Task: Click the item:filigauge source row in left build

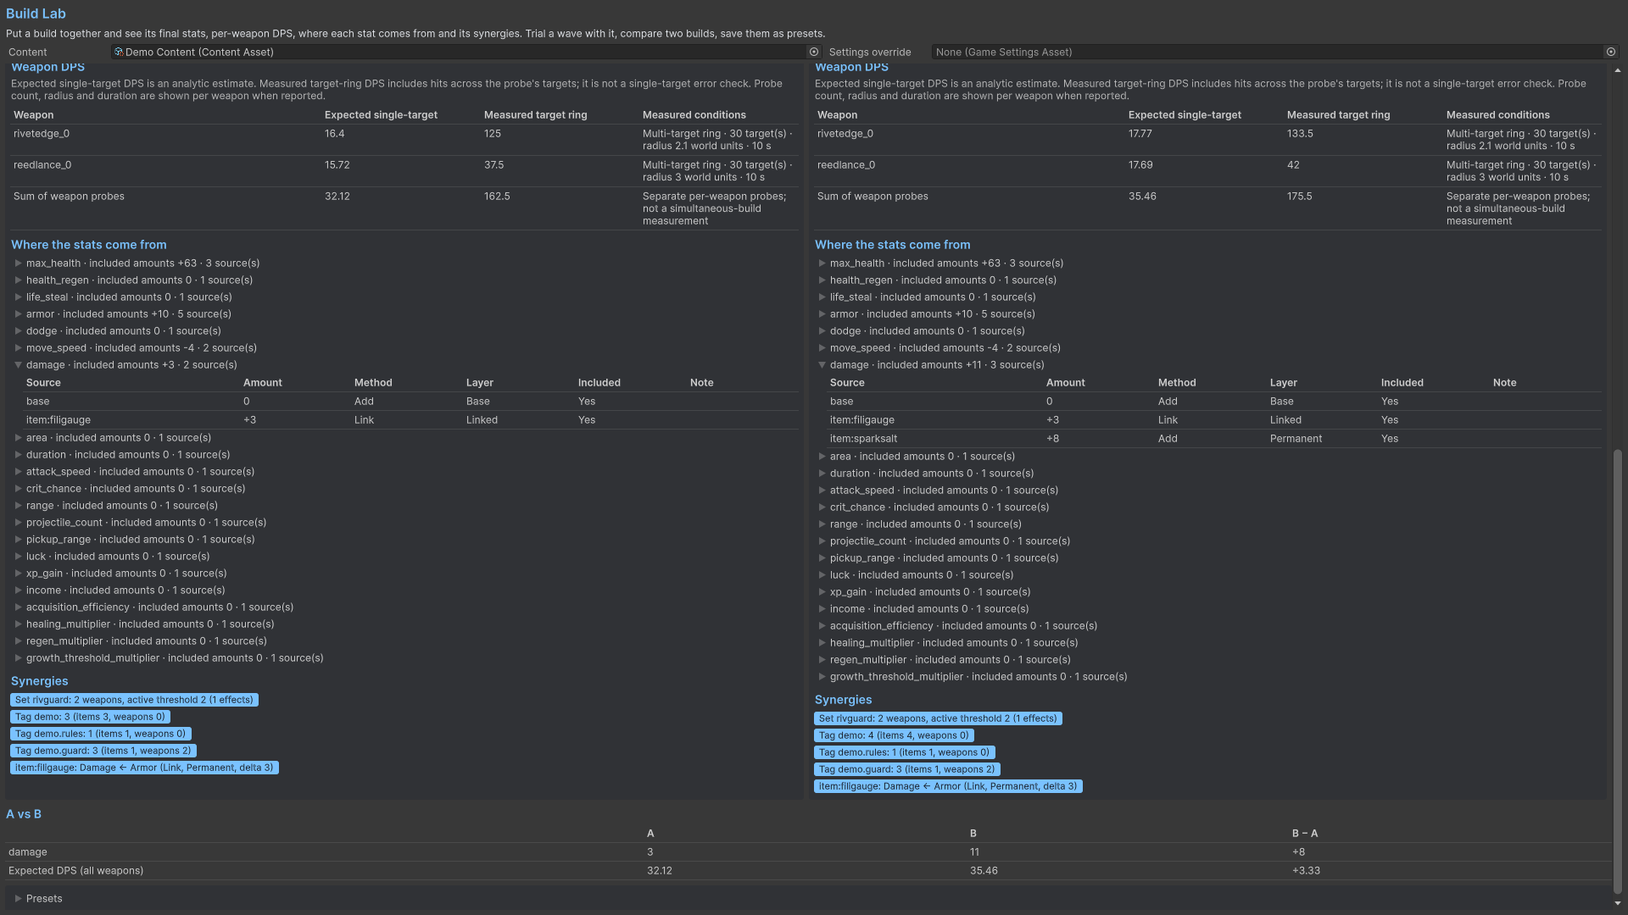Action: tap(410, 420)
